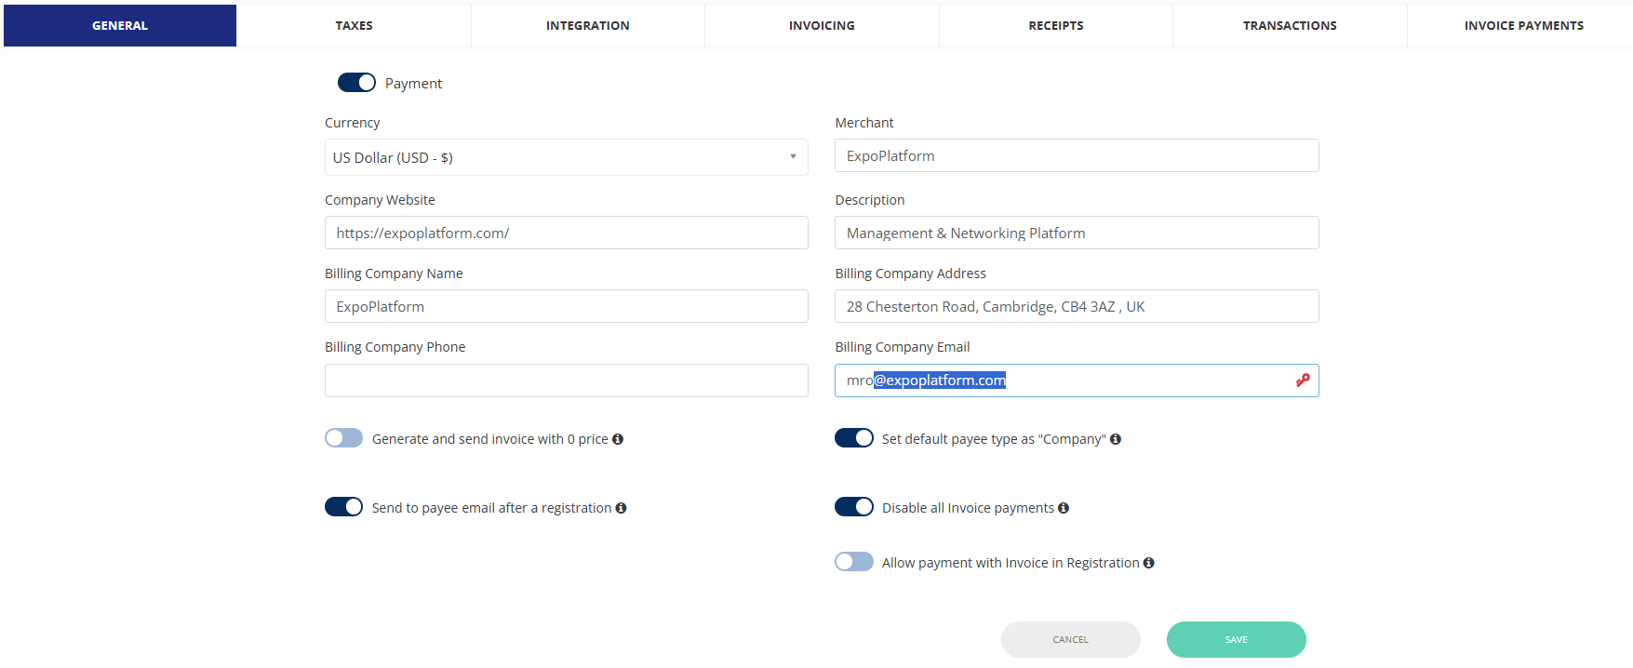Viewport: 1633px width, 668px height.
Task: Open the Currency dropdown
Action: click(x=566, y=157)
